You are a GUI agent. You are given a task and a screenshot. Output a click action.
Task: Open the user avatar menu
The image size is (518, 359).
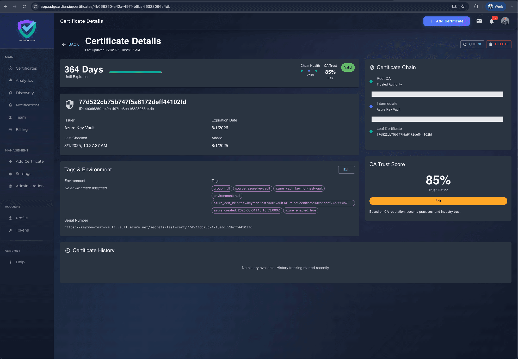tap(505, 21)
